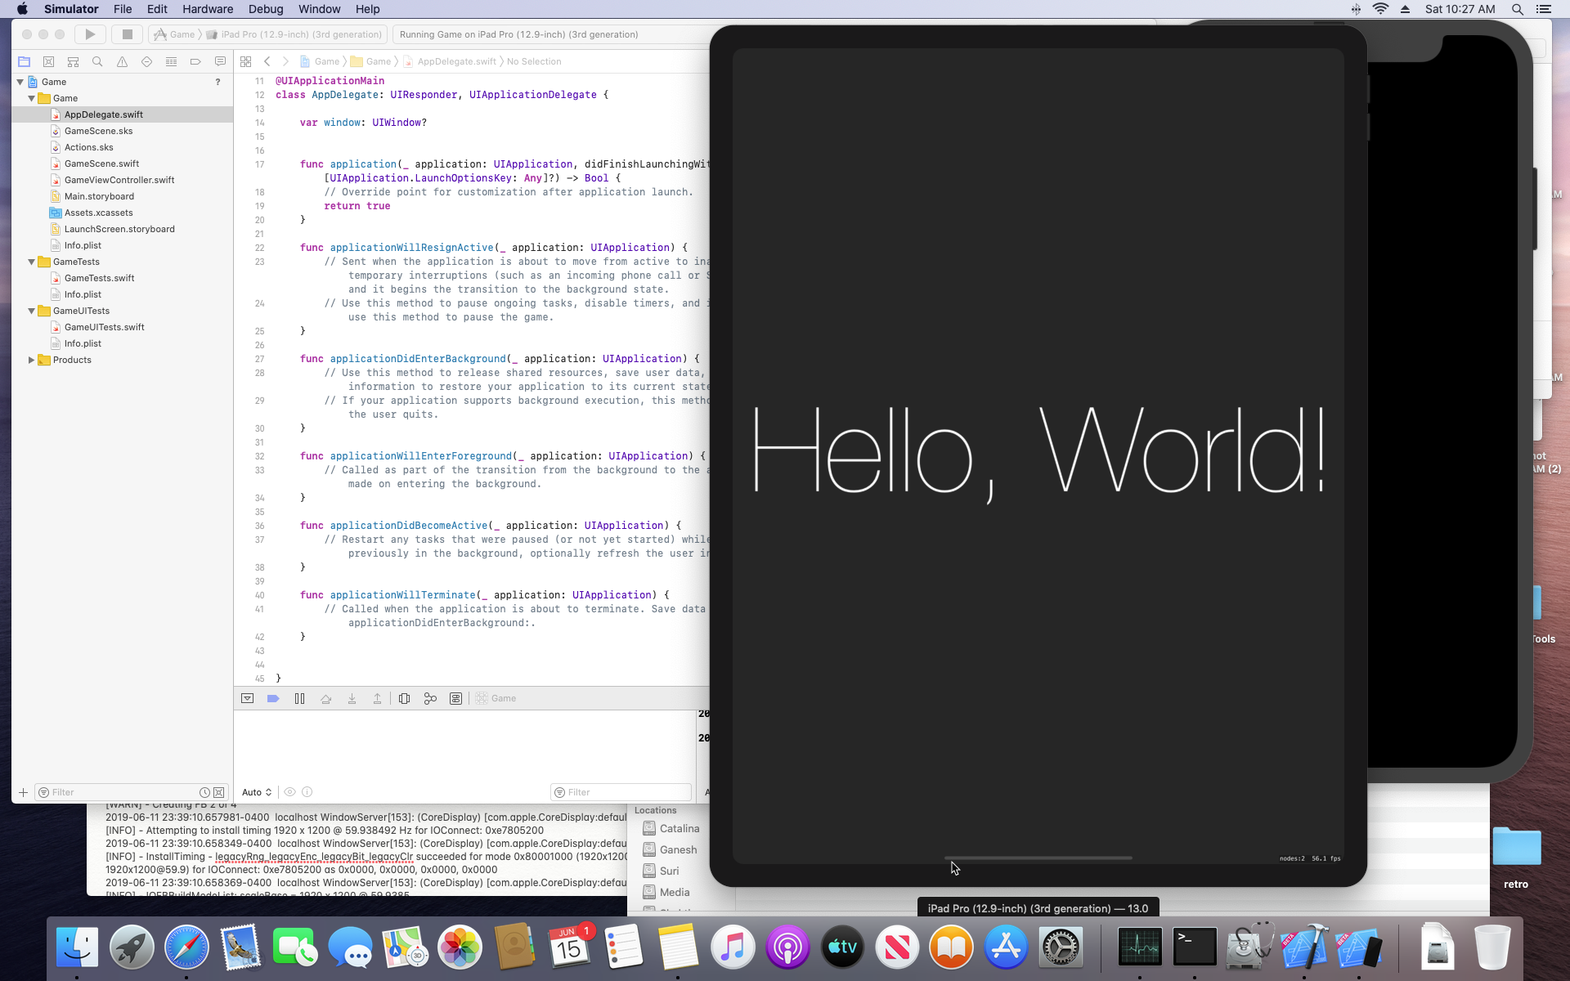Toggle Quick Look eye in variables view

pos(289,792)
